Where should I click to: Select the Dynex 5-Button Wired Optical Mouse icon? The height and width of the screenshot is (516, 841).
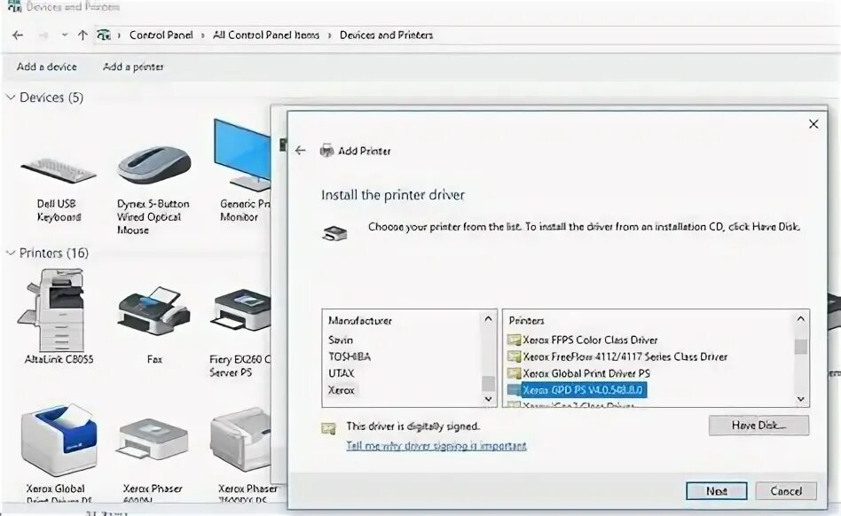click(x=154, y=165)
